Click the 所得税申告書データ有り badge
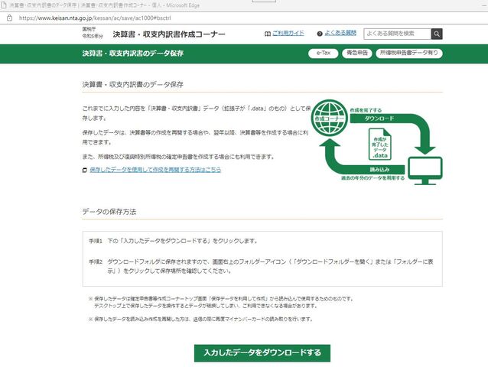The height and width of the screenshot is (367, 488). [409, 54]
